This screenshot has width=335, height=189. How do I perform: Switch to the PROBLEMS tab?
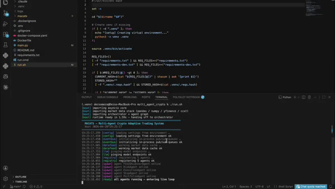click(130, 97)
